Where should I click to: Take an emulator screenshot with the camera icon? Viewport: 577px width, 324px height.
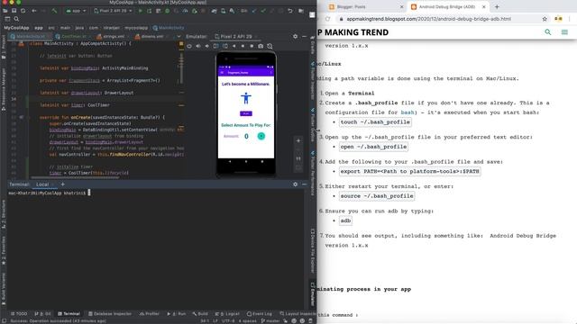(261, 46)
